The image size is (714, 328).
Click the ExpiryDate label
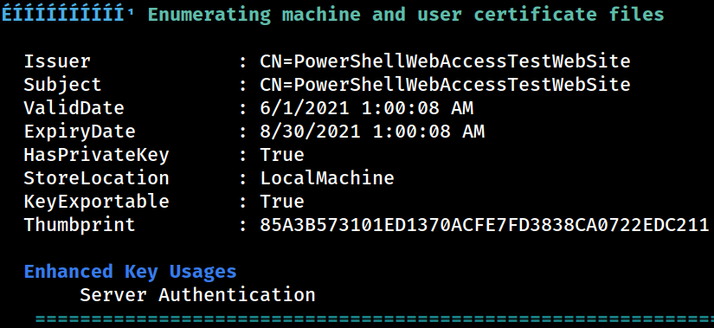click(x=80, y=132)
